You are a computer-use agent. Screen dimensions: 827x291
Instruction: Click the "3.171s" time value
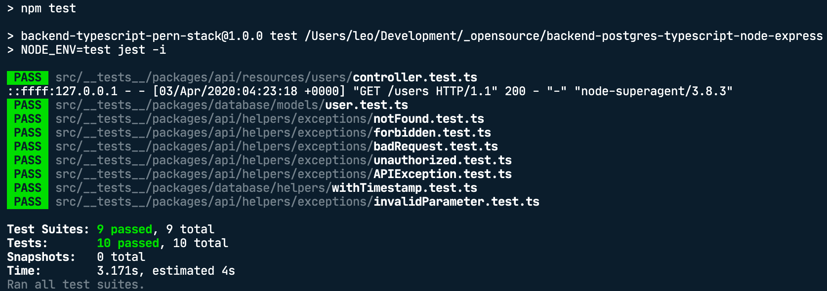pos(118,271)
